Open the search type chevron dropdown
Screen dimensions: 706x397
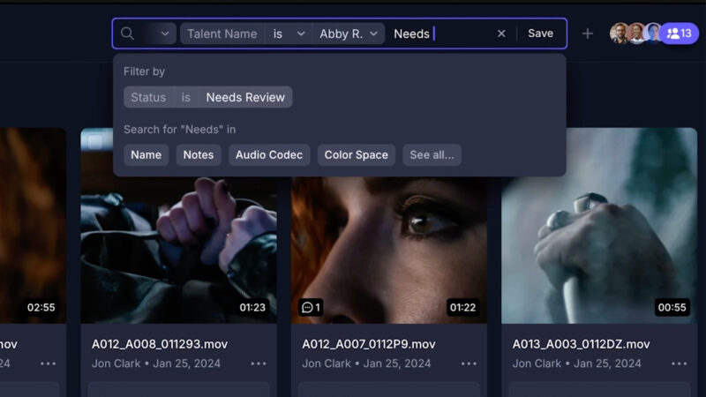165,34
